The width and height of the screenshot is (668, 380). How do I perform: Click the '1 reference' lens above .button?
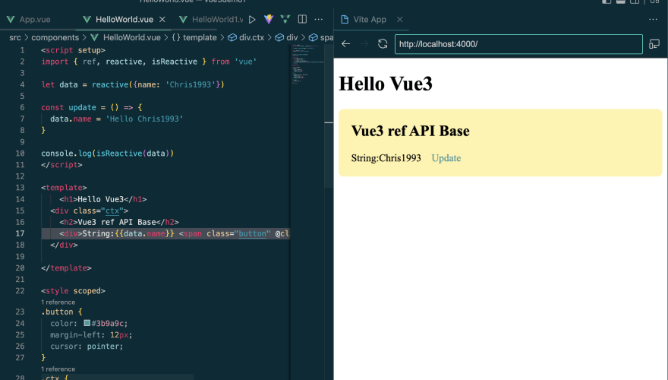58,302
